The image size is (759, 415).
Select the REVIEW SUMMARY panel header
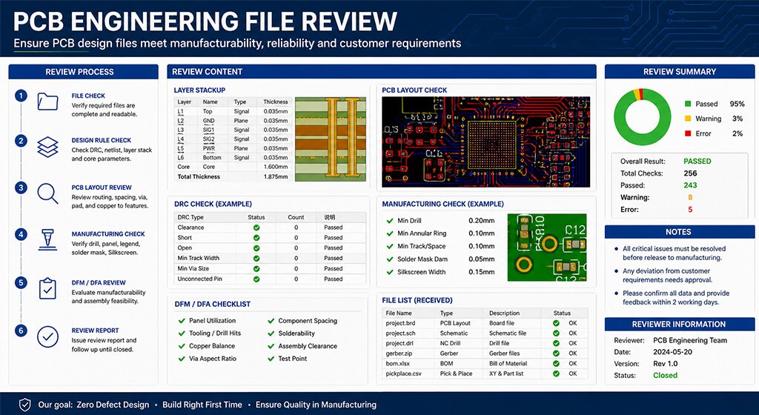pos(680,72)
